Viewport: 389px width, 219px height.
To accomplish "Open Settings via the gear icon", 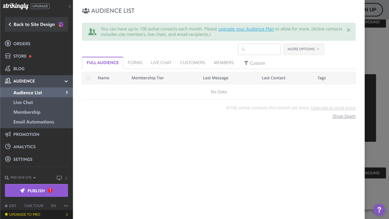I will click(8, 159).
